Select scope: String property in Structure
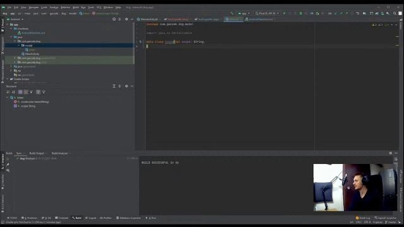This screenshot has width=404, height=227. 25,106
